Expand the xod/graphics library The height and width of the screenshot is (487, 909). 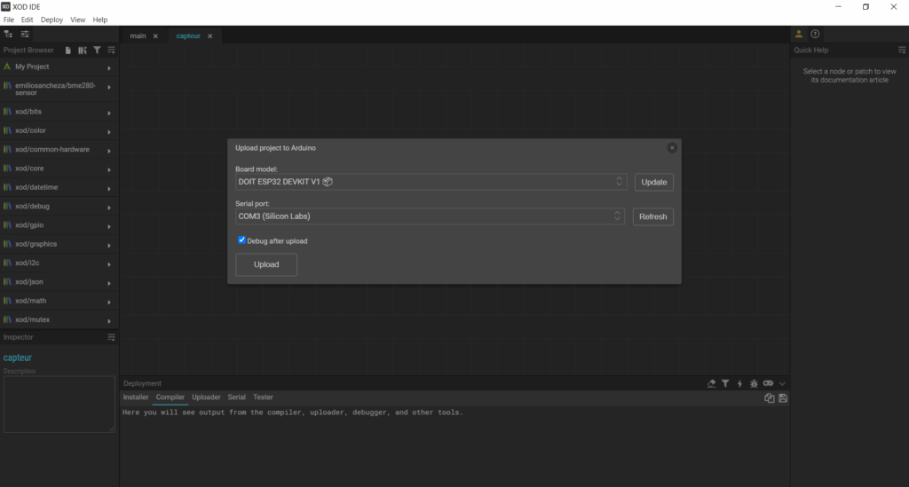point(109,246)
